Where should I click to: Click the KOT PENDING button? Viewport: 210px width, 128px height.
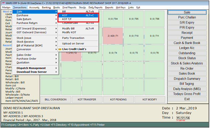[x=118, y=99]
